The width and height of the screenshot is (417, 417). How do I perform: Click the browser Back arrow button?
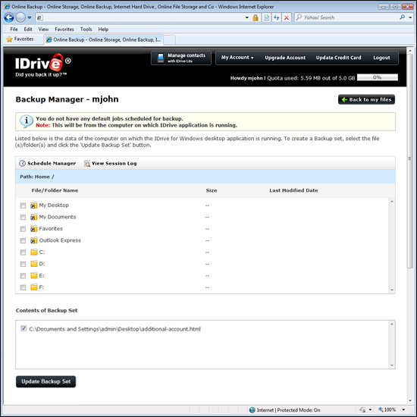click(9, 17)
